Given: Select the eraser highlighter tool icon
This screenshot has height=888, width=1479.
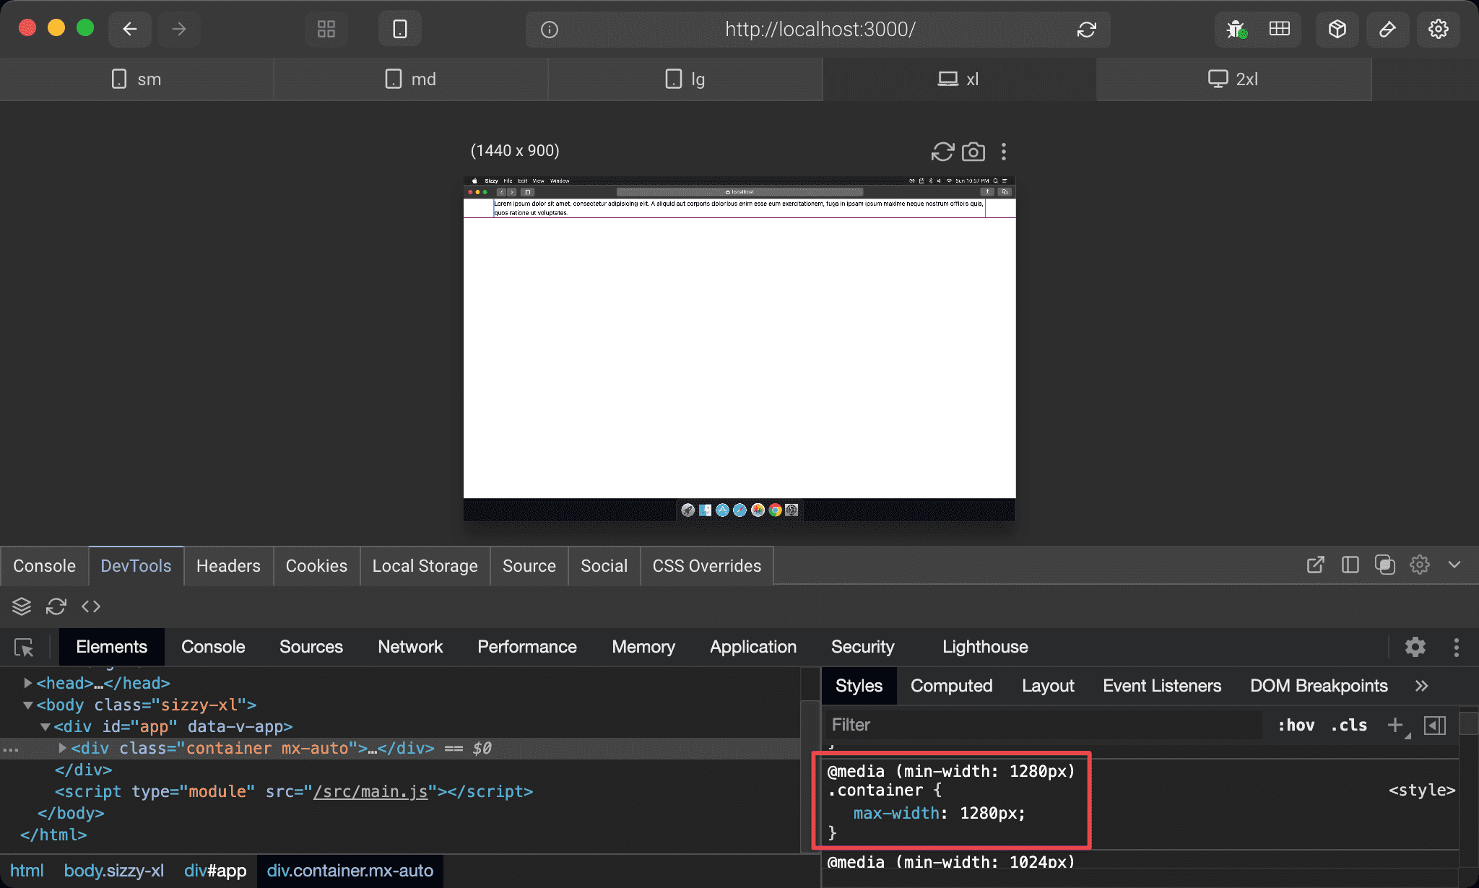Looking at the screenshot, I should coord(1387,30).
